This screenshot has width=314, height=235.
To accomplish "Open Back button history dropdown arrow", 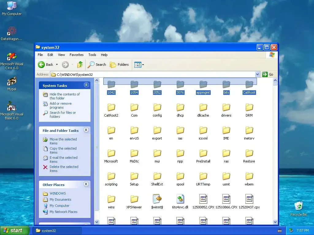I will tap(57, 65).
